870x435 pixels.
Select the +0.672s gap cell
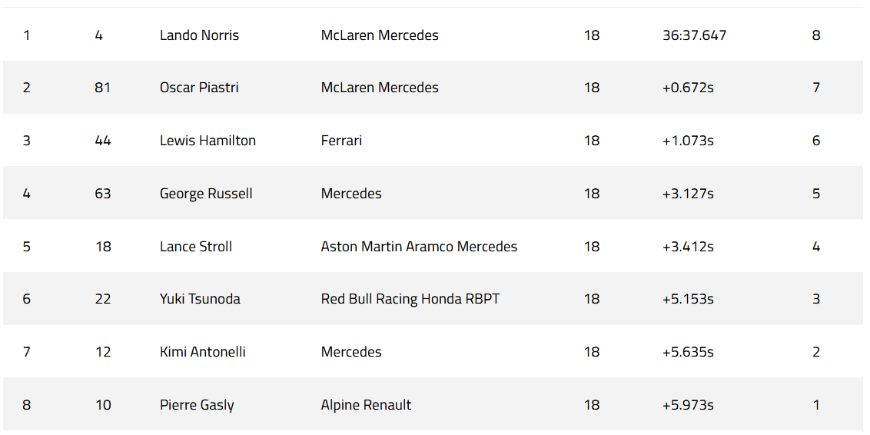(x=688, y=88)
